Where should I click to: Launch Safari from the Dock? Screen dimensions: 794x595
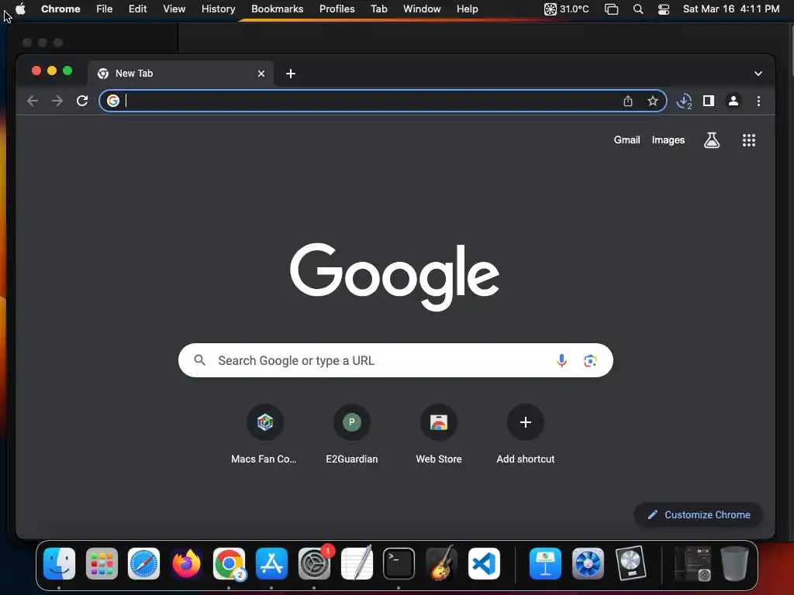pos(143,563)
